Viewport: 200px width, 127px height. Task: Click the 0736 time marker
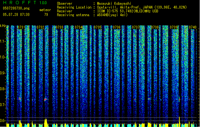point(117,27)
